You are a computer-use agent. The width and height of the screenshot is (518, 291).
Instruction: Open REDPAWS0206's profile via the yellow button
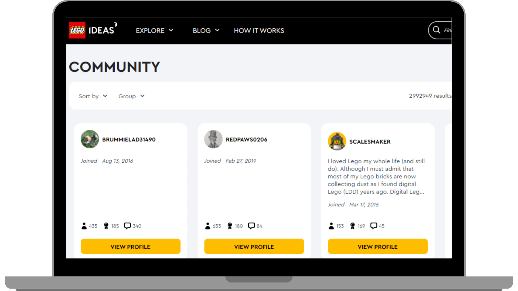click(254, 246)
